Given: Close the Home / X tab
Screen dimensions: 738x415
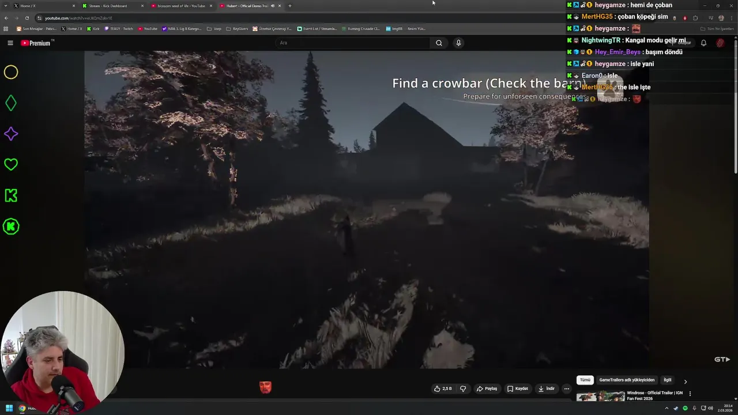Looking at the screenshot, I should coord(74,6).
